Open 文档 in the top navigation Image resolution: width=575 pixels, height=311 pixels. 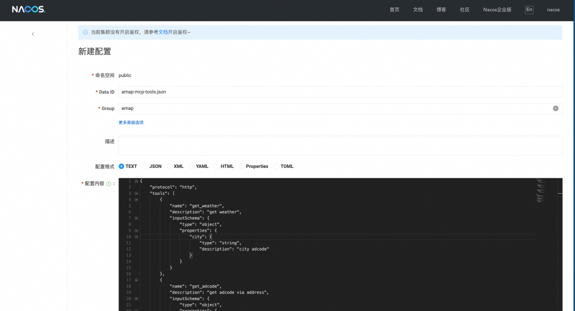pos(417,10)
